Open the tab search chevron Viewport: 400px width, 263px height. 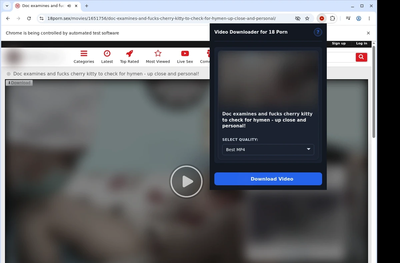(7, 6)
